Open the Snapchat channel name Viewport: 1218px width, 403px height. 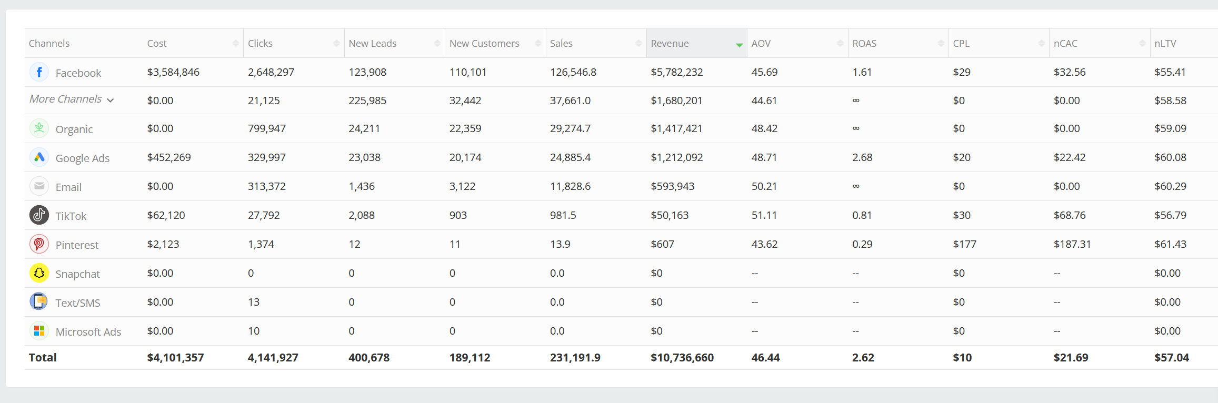[x=77, y=274]
